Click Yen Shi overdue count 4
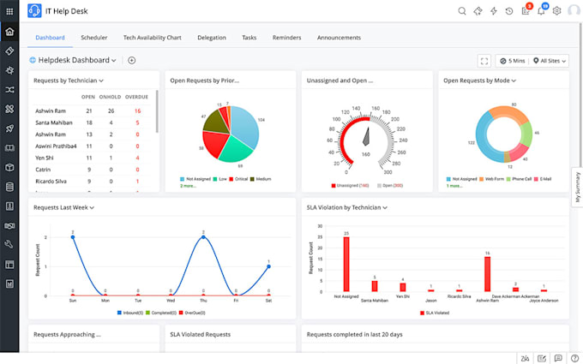The width and height of the screenshot is (583, 364). point(137,158)
